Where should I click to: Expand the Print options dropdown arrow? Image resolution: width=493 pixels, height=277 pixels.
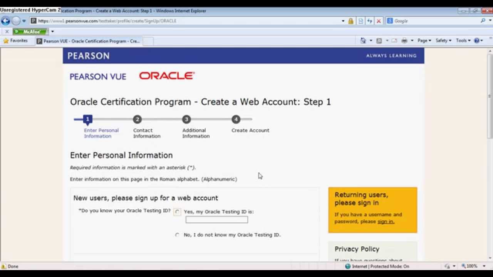[412, 41]
